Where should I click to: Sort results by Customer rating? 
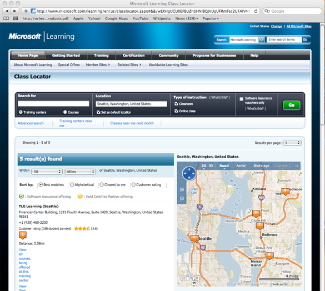point(133,184)
